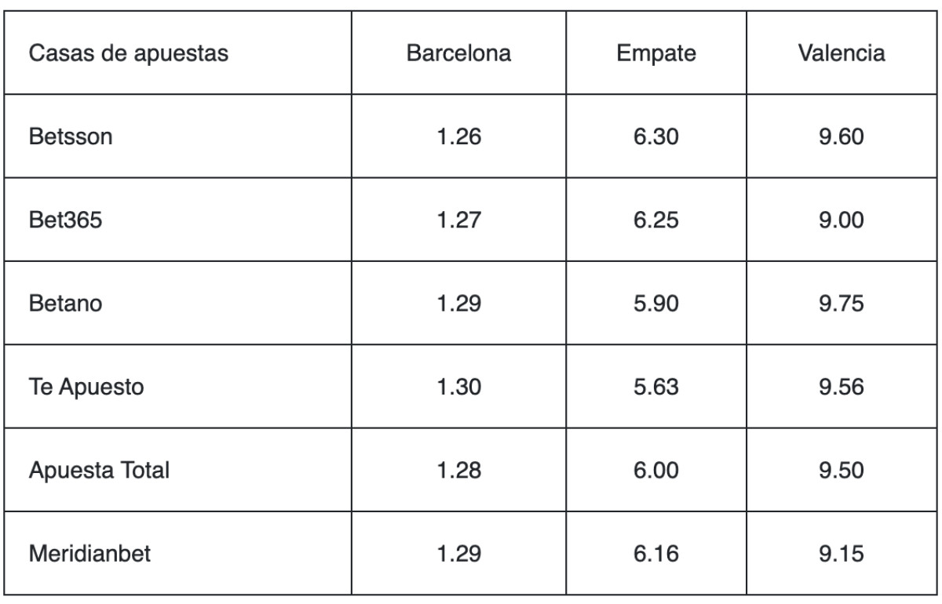Click Betsson's Barcelona odds 1.26

point(459,137)
